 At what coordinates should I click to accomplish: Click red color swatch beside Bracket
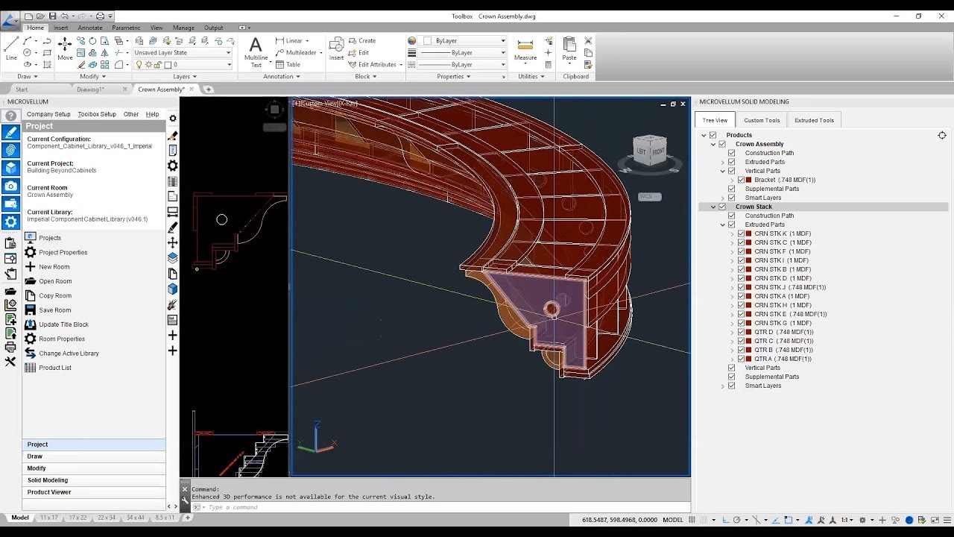click(748, 180)
